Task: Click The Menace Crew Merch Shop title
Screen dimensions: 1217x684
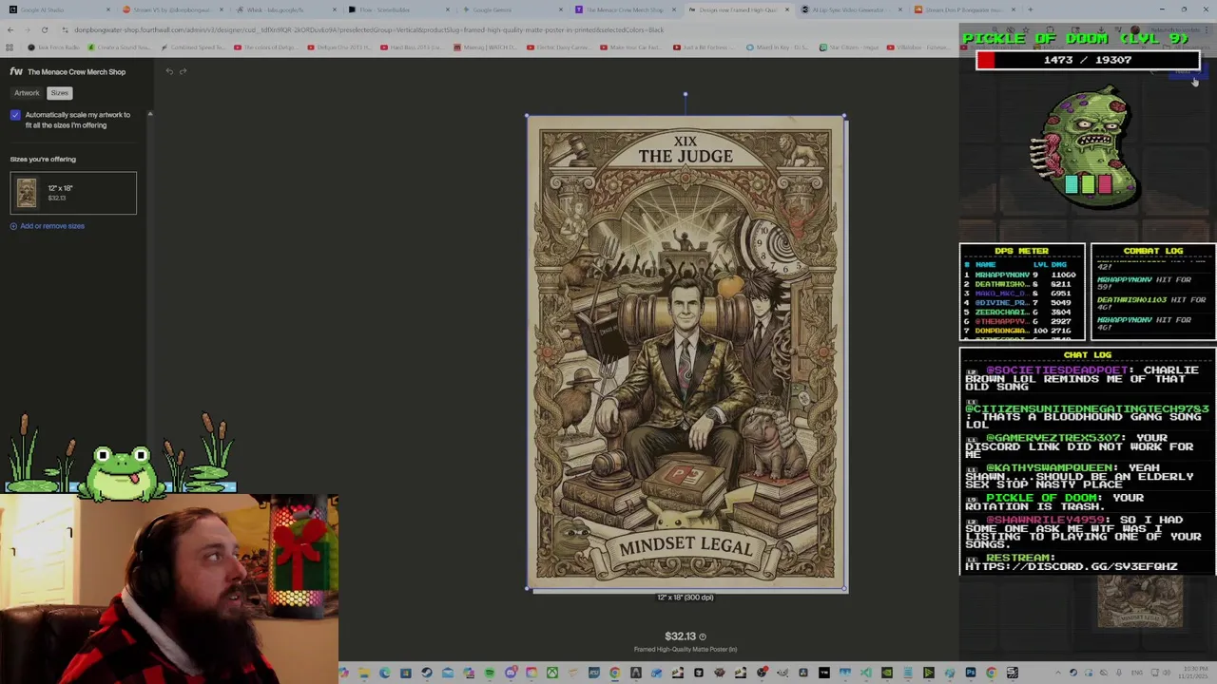Action: pos(76,71)
